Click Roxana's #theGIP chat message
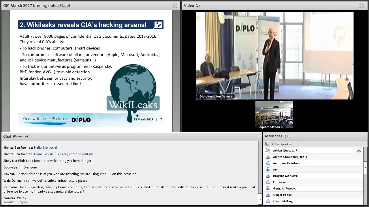 (x=70, y=174)
